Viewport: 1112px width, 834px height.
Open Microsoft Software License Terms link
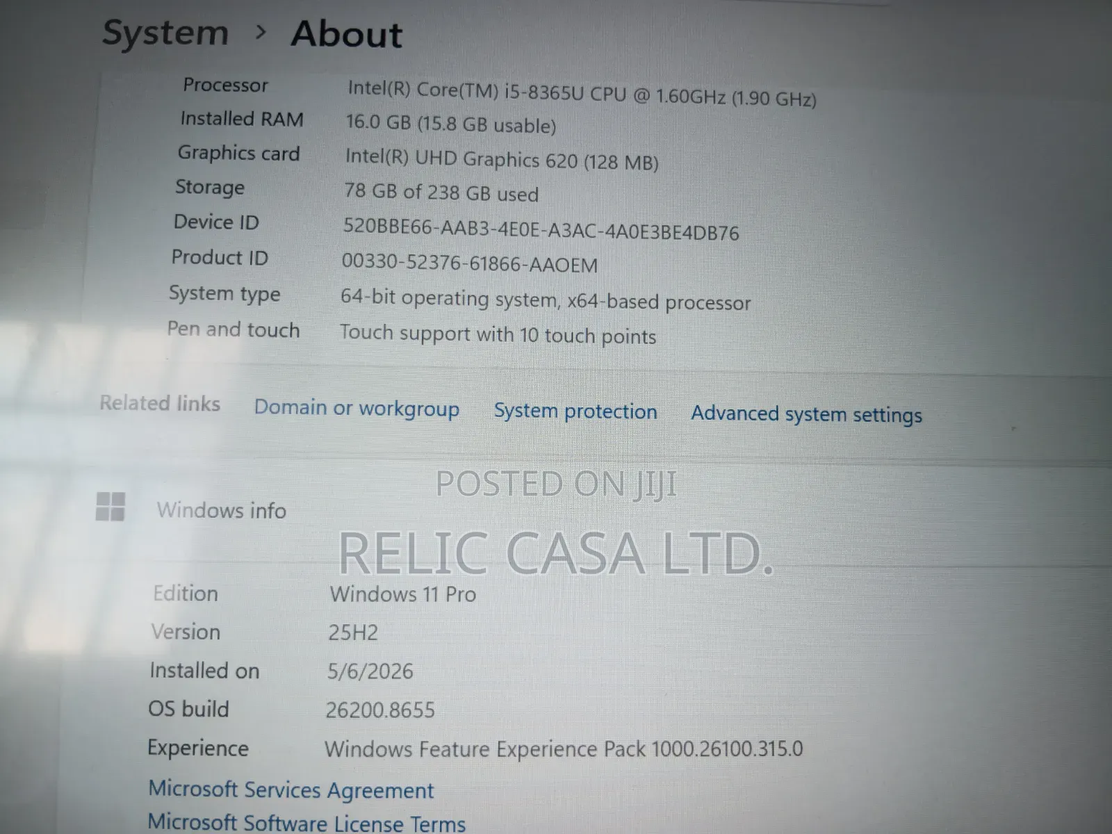pos(306,823)
